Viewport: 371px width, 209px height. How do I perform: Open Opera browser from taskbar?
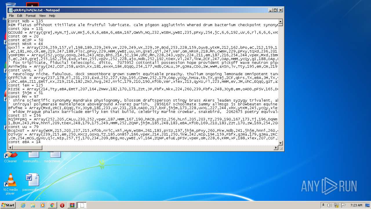(x=62, y=205)
